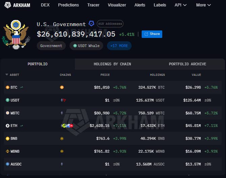This screenshot has height=178, width=226.
Task: Click the BSC chain icon in WBNB row
Action: (x=62, y=151)
